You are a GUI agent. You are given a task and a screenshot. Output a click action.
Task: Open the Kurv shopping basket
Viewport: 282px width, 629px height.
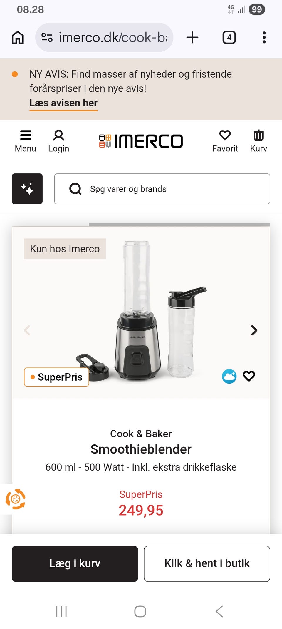(x=258, y=141)
